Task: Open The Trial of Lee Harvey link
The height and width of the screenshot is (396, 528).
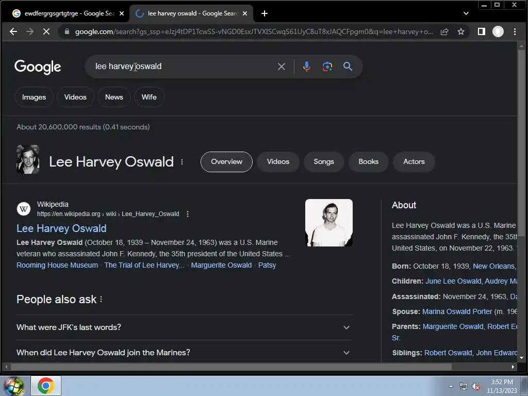Action: pos(144,266)
